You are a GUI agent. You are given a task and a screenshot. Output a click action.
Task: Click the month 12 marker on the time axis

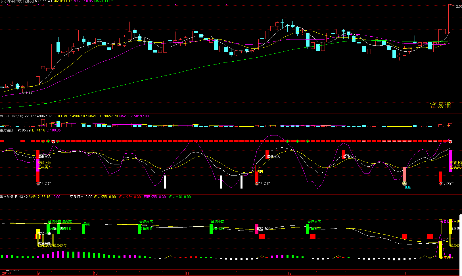click(289, 273)
